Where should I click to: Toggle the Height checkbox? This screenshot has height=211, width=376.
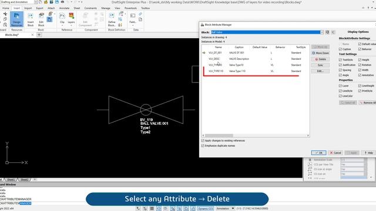point(360,60)
